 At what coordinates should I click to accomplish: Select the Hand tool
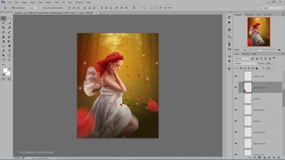(4, 60)
